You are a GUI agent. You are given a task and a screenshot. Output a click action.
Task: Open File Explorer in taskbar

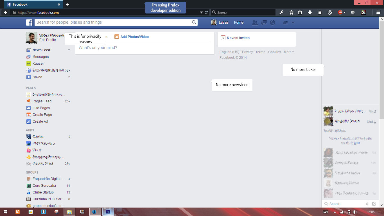(69, 212)
